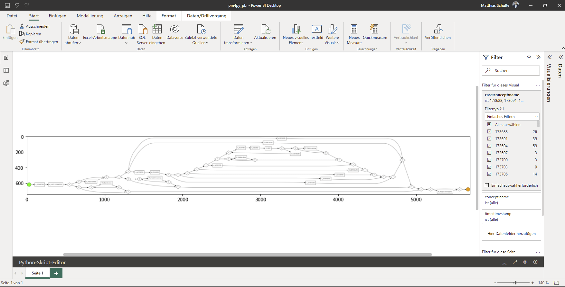Screen dimensions: 565x287
Task: Undo the last action
Action: [17, 5]
